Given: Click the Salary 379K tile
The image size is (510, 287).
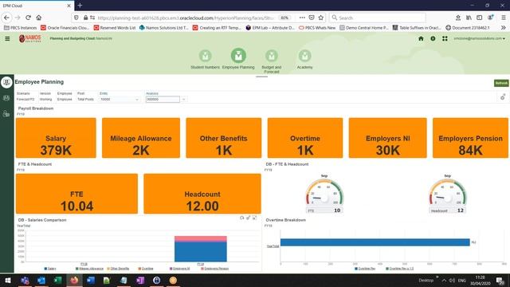Looking at the screenshot, I should point(56,138).
